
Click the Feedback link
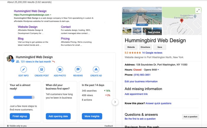coord(109,126)
